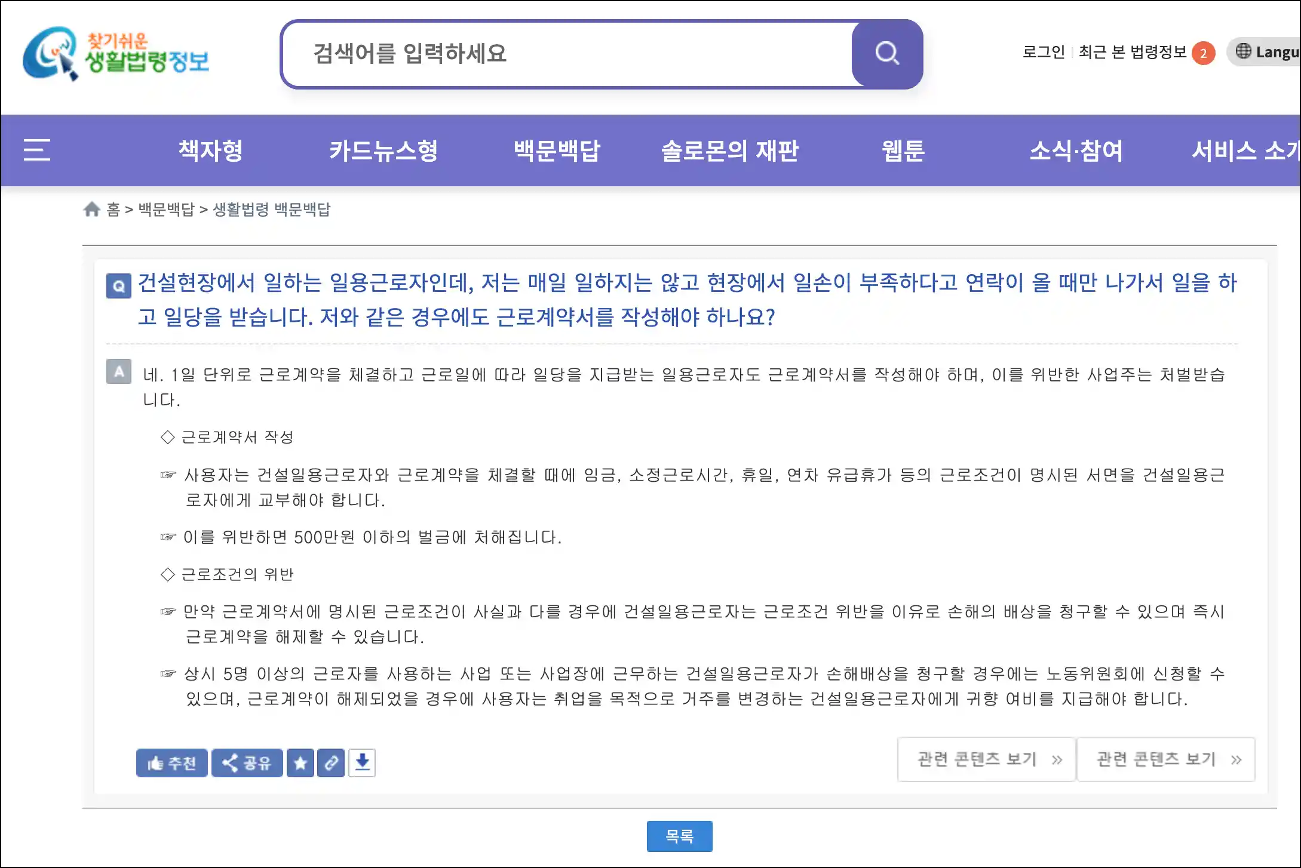
Task: Open the hamburger menu in the navigation bar
Action: coord(36,150)
